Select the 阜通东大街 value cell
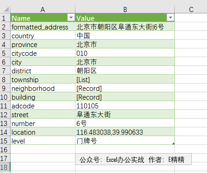This screenshot has width=207, height=173. [x=125, y=114]
